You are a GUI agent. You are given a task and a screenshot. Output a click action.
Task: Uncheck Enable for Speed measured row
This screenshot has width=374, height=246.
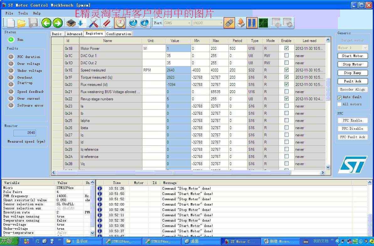tap(286, 70)
